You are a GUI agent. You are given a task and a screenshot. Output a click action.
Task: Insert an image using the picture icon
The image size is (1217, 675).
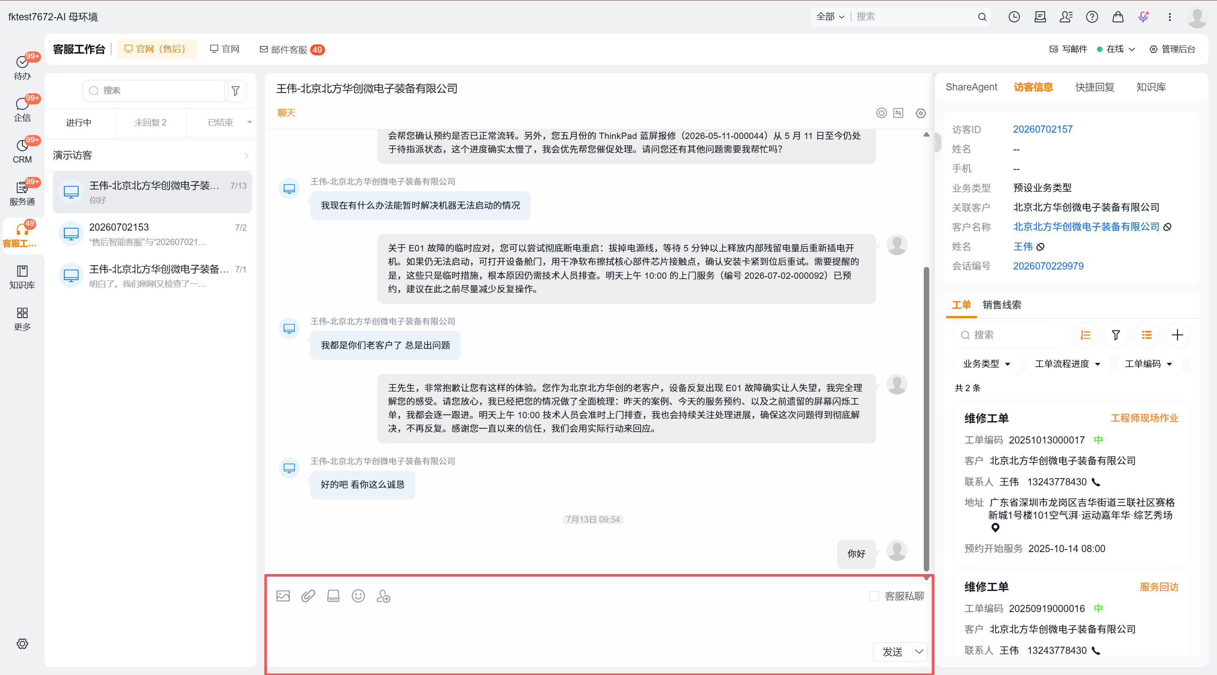tap(283, 596)
